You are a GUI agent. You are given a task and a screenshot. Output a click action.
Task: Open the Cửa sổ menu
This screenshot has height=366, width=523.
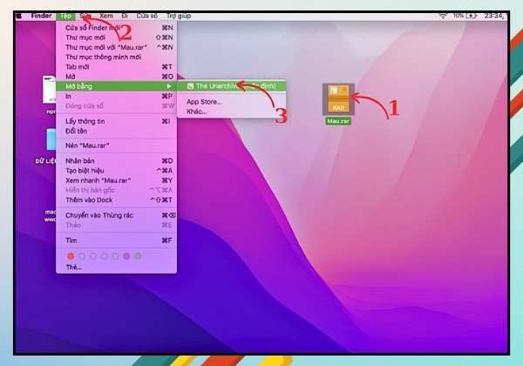click(x=146, y=16)
